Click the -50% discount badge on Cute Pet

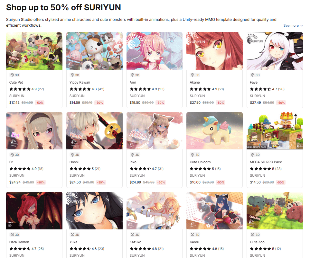point(40,102)
